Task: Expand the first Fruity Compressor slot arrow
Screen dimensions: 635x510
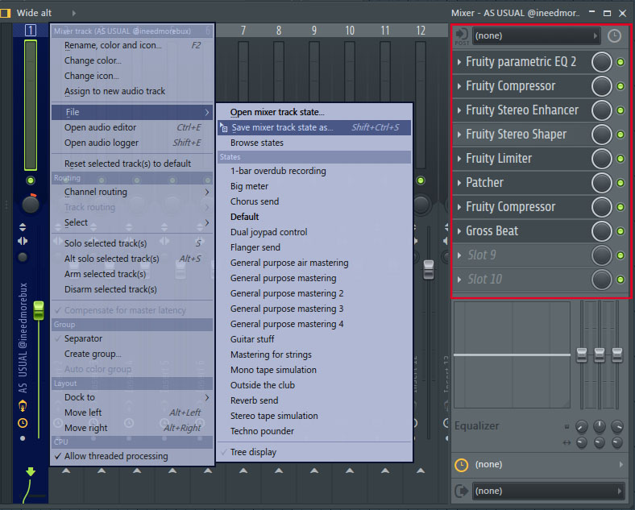Action: pos(459,86)
